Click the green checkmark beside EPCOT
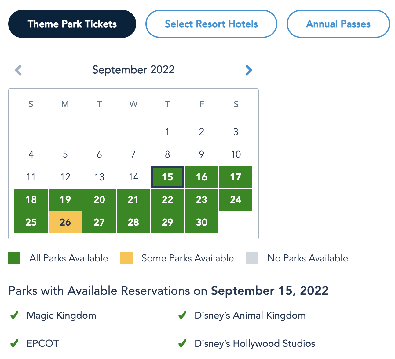Screen dimensions: 395x359 (14, 343)
